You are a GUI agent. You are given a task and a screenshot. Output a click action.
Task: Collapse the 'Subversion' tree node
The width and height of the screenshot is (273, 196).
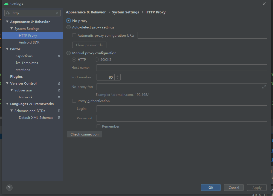(12, 90)
